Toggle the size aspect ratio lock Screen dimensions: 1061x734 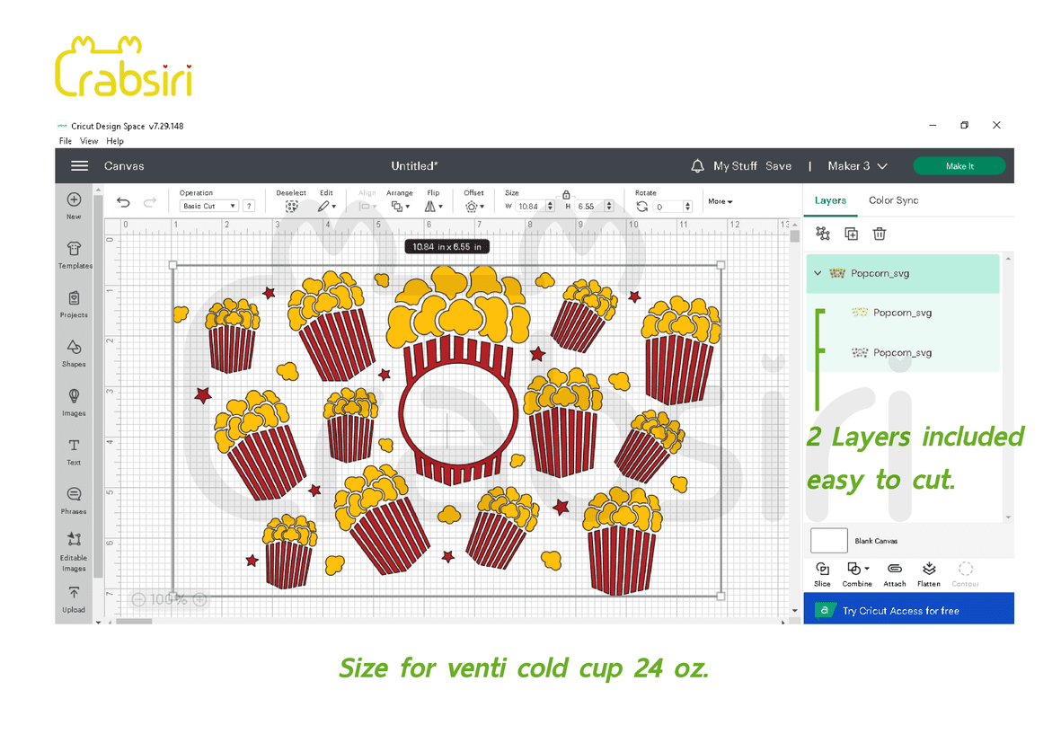[x=566, y=194]
